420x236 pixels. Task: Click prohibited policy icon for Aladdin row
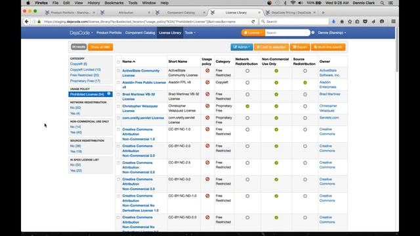(207, 83)
